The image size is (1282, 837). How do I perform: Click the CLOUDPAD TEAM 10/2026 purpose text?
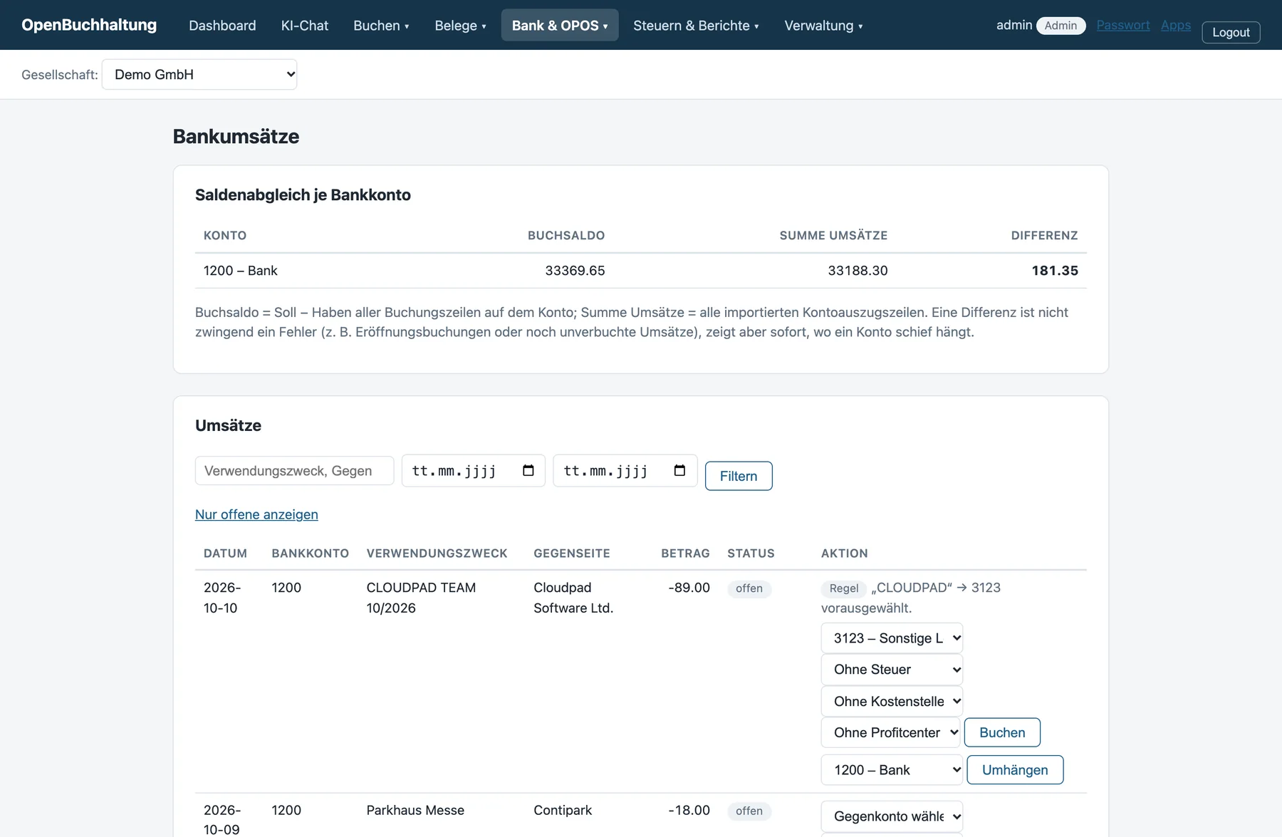[x=421, y=598]
